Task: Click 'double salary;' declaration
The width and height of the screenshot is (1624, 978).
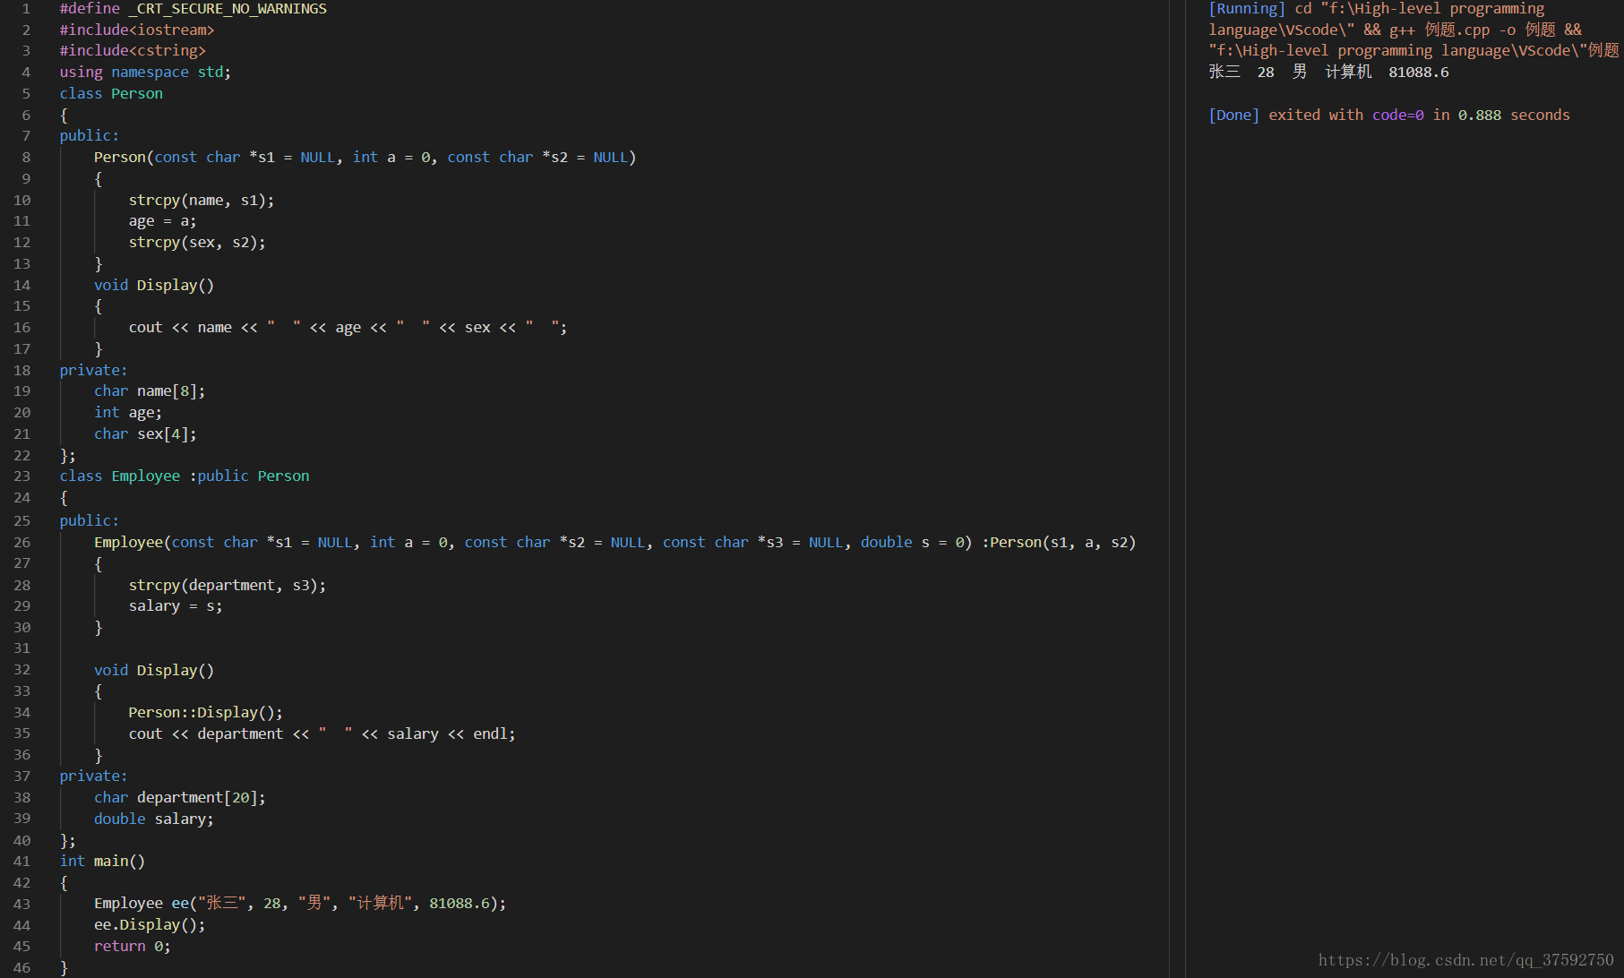Action: point(154,819)
